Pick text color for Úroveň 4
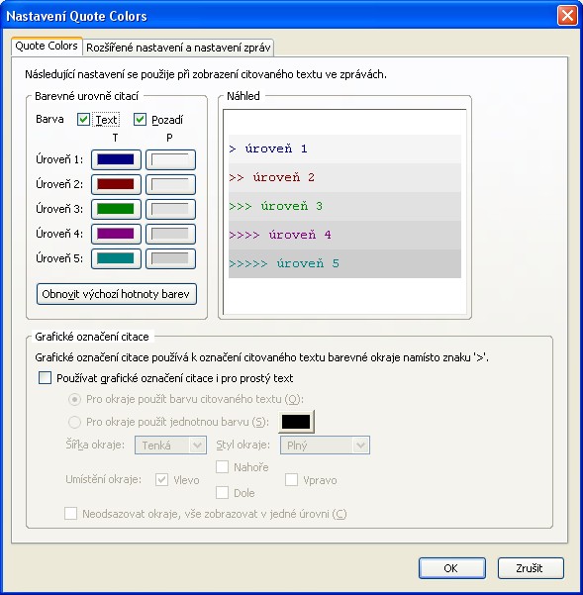The height and width of the screenshot is (595, 583). [116, 234]
